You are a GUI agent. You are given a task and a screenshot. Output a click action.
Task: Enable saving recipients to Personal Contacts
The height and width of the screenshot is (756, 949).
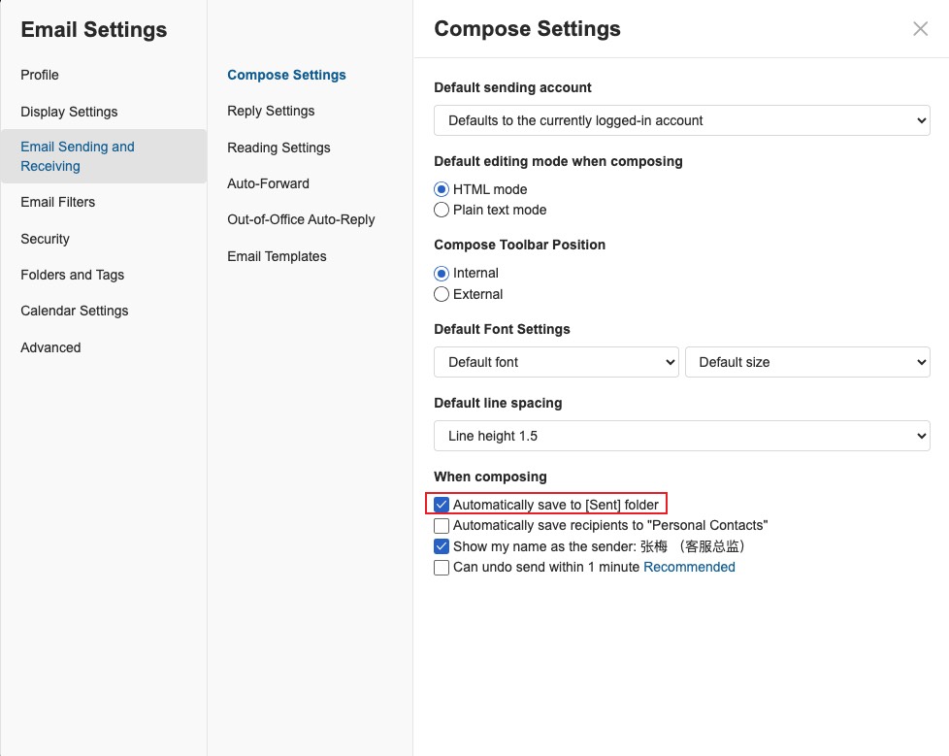442,525
